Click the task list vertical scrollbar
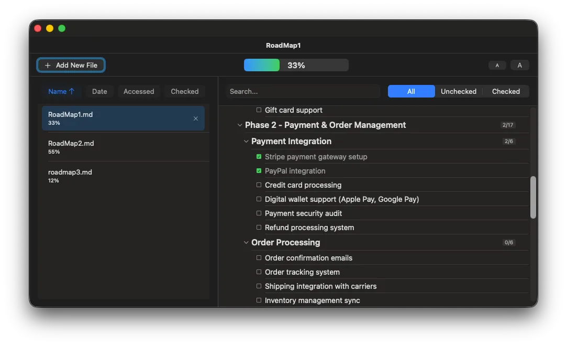Screen dimensions: 567x346 coord(533,197)
